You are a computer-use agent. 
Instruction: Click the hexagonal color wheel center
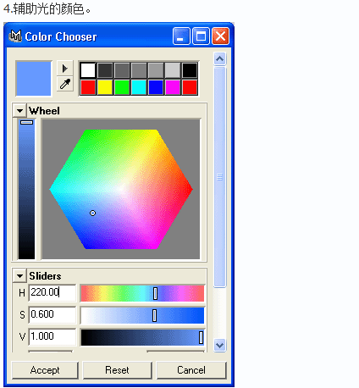pyautogui.click(x=121, y=189)
